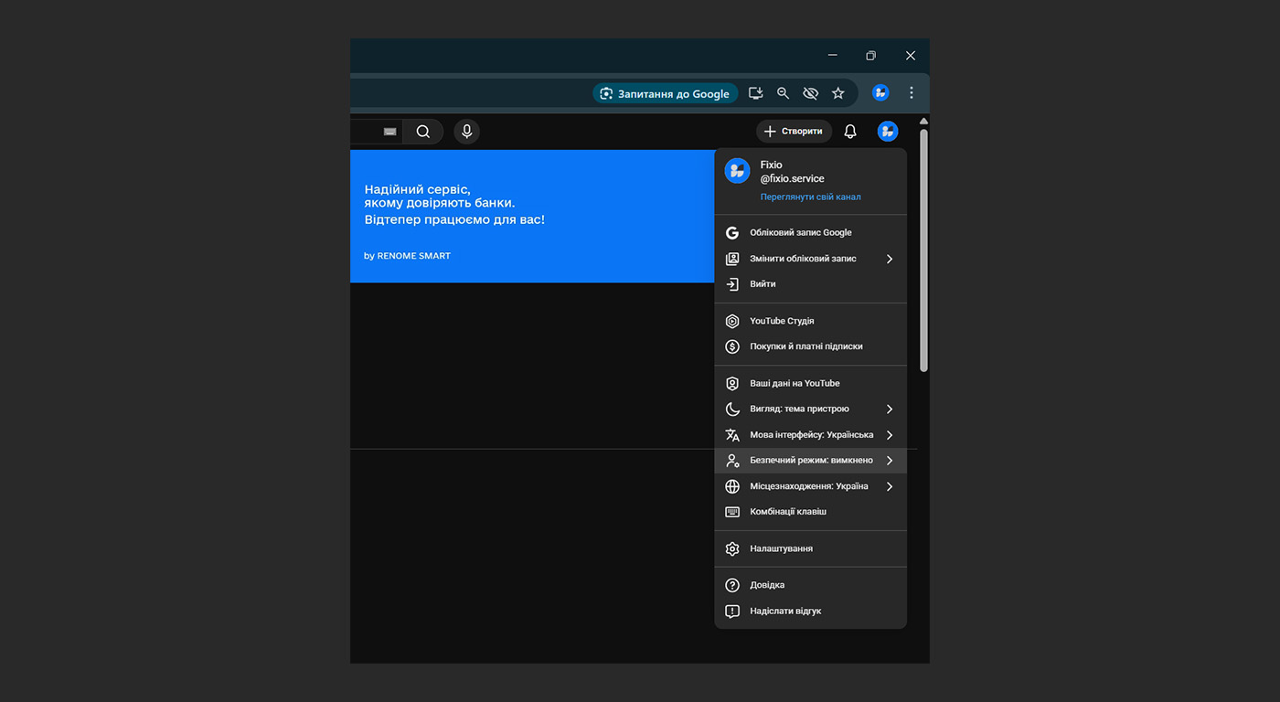The width and height of the screenshot is (1280, 702).
Task: Expand the Вигляд: тема пристрою arrow
Action: [x=890, y=409]
